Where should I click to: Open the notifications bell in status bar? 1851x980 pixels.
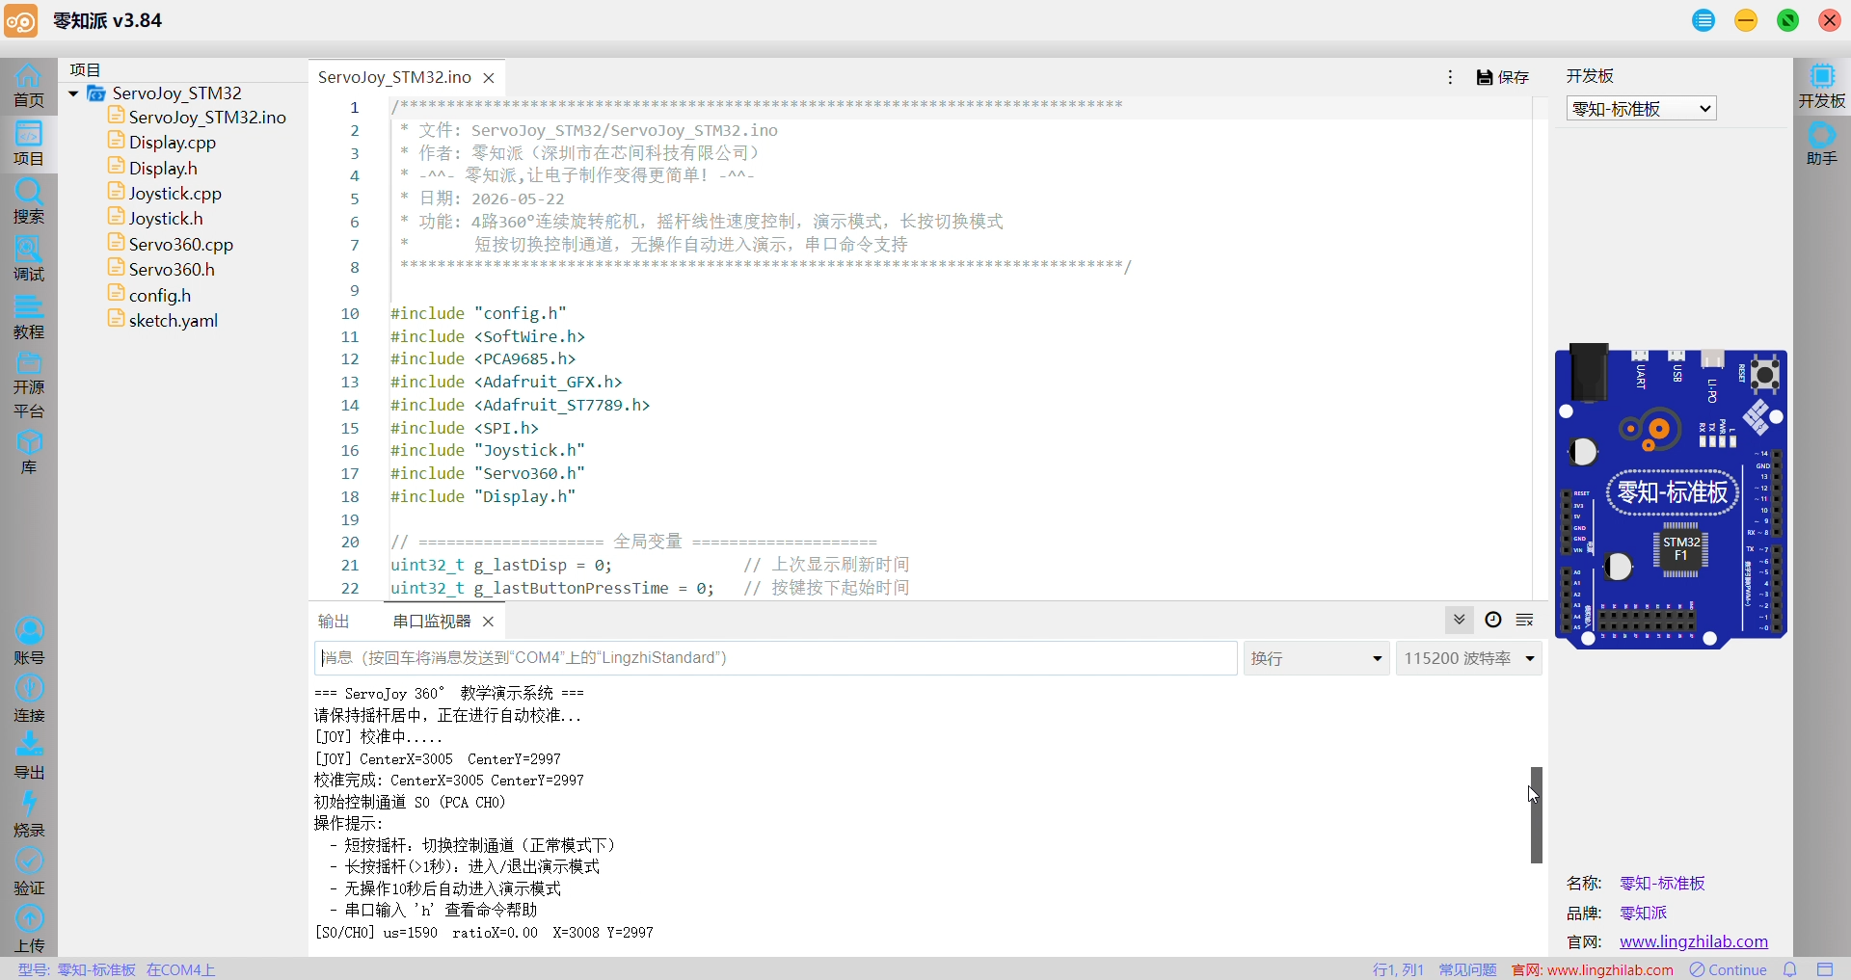click(x=1790, y=969)
